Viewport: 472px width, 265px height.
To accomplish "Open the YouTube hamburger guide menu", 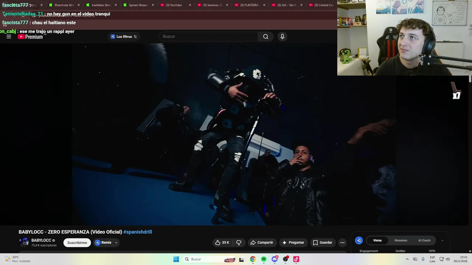I will tap(9, 36).
